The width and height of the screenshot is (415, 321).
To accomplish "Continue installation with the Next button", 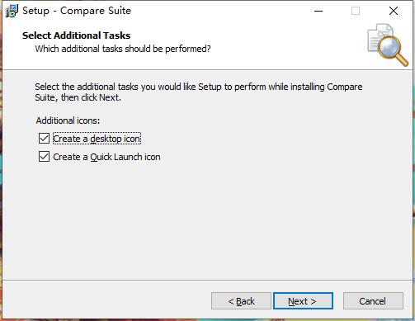I will pyautogui.click(x=303, y=301).
